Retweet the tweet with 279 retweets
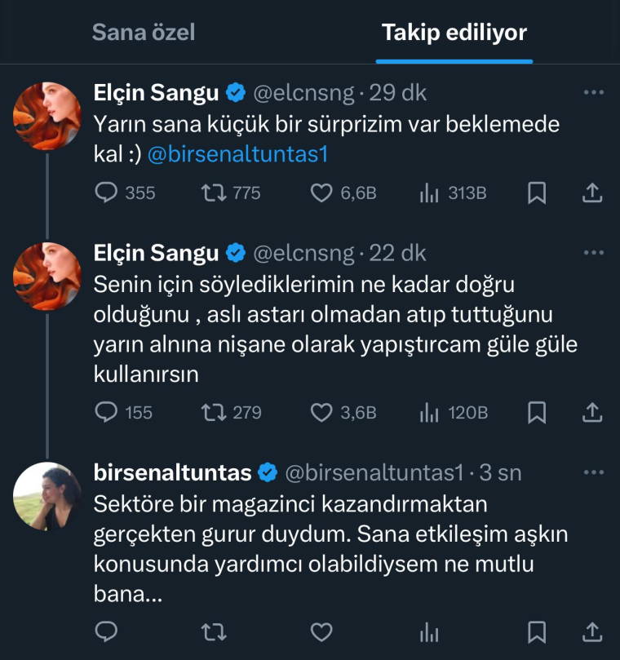 (x=214, y=413)
